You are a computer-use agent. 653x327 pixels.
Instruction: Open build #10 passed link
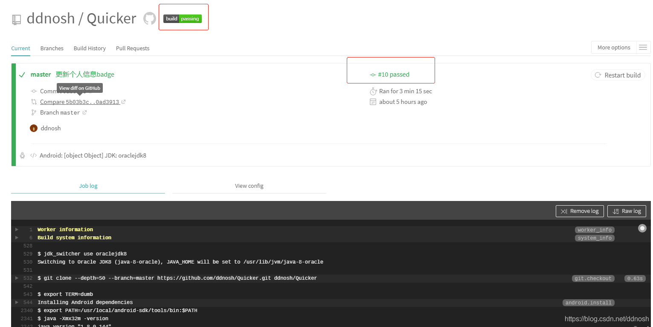coord(389,75)
